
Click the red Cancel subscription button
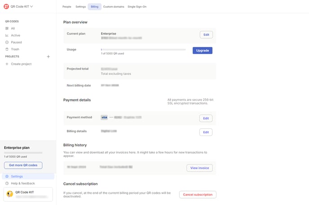point(198,195)
